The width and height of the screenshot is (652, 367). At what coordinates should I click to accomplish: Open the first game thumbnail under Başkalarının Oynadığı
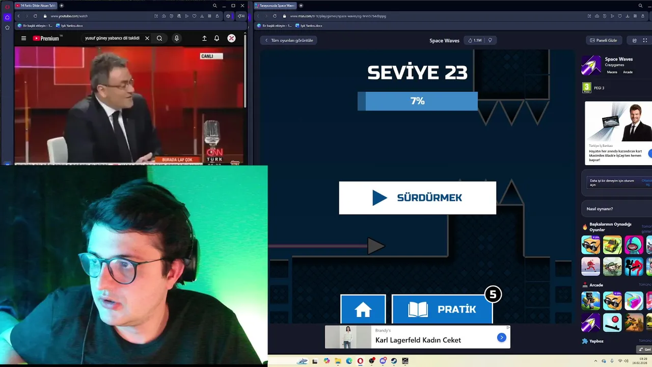tap(591, 245)
